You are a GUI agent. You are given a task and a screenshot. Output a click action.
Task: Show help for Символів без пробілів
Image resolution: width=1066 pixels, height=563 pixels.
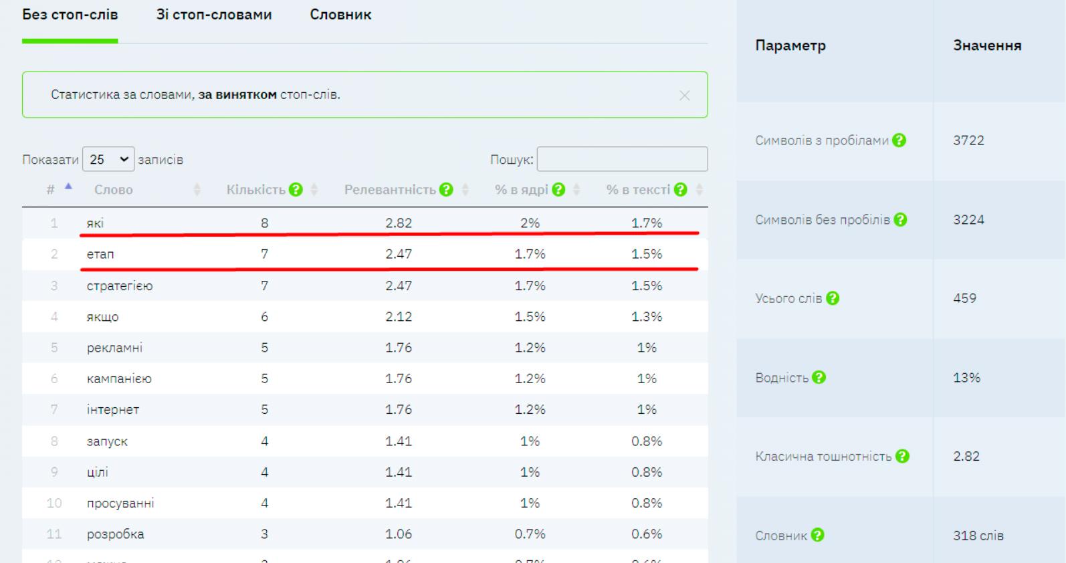pyautogui.click(x=900, y=219)
